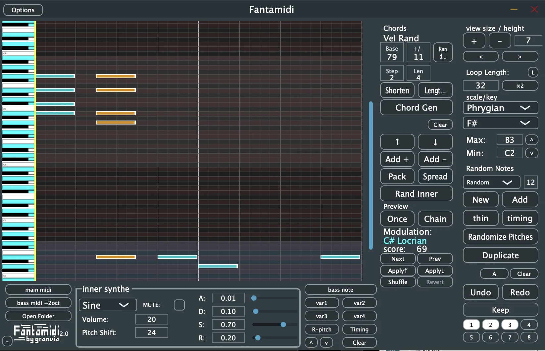The height and width of the screenshot is (351, 545).
Task: Raise the Max note with the ^ button
Action: tap(532, 139)
